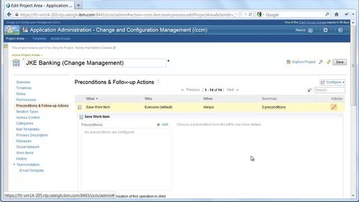Click the row icon left of Save Work Item
359x202 pixels.
[x=80, y=107]
